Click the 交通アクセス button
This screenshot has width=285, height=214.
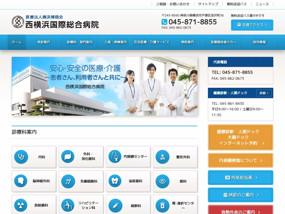click(252, 25)
